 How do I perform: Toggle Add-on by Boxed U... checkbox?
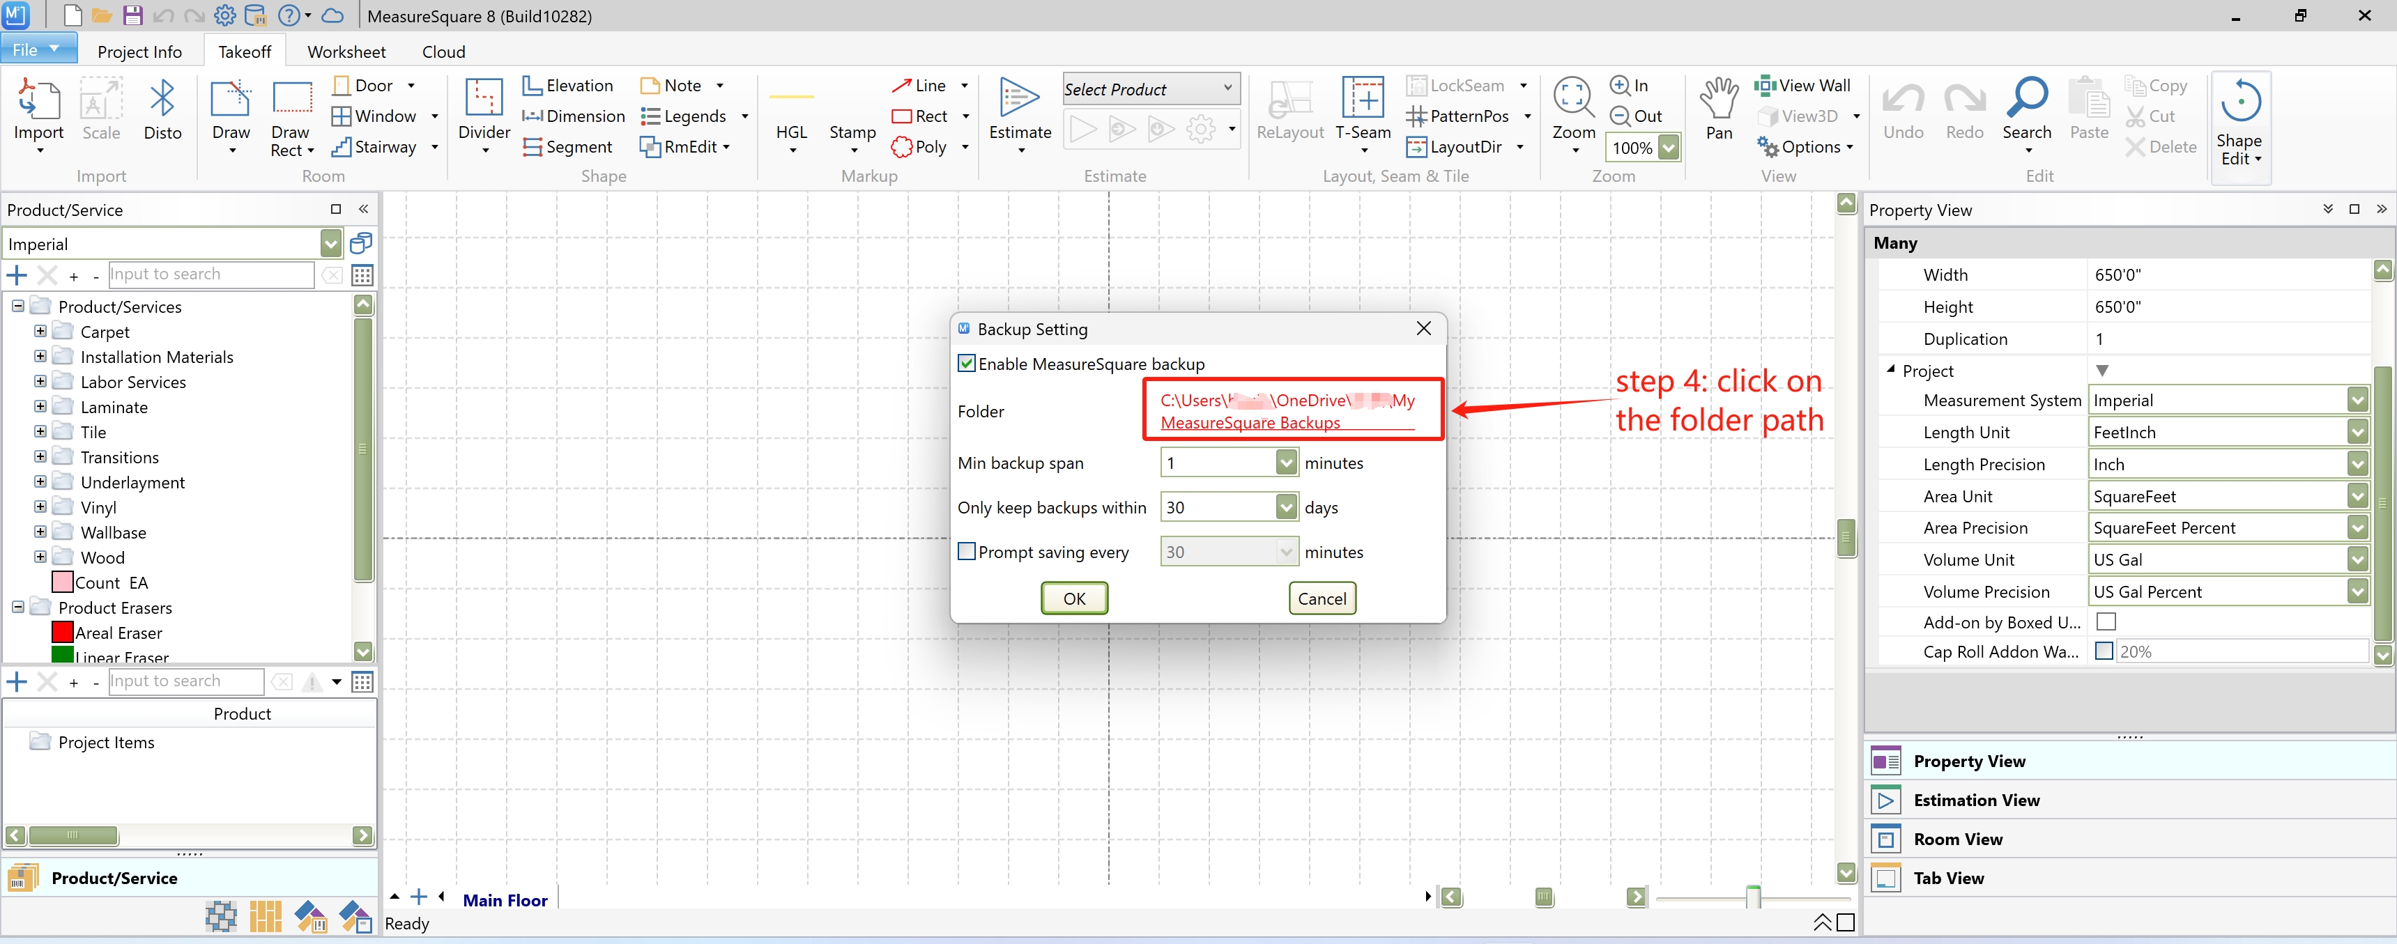coord(2106,621)
